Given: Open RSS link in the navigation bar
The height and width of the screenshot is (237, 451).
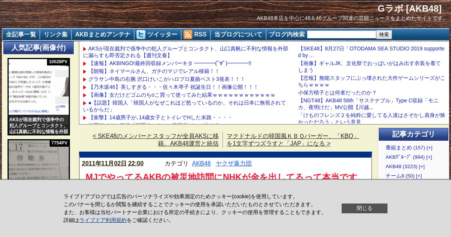Looking at the screenshot, I should pos(200,35).
